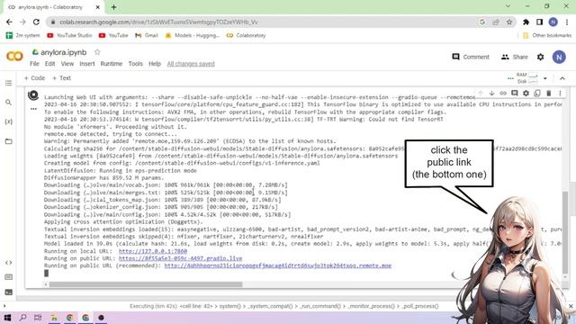Stop the running cell
This screenshot has height=324, width=576.
click(x=33, y=95)
